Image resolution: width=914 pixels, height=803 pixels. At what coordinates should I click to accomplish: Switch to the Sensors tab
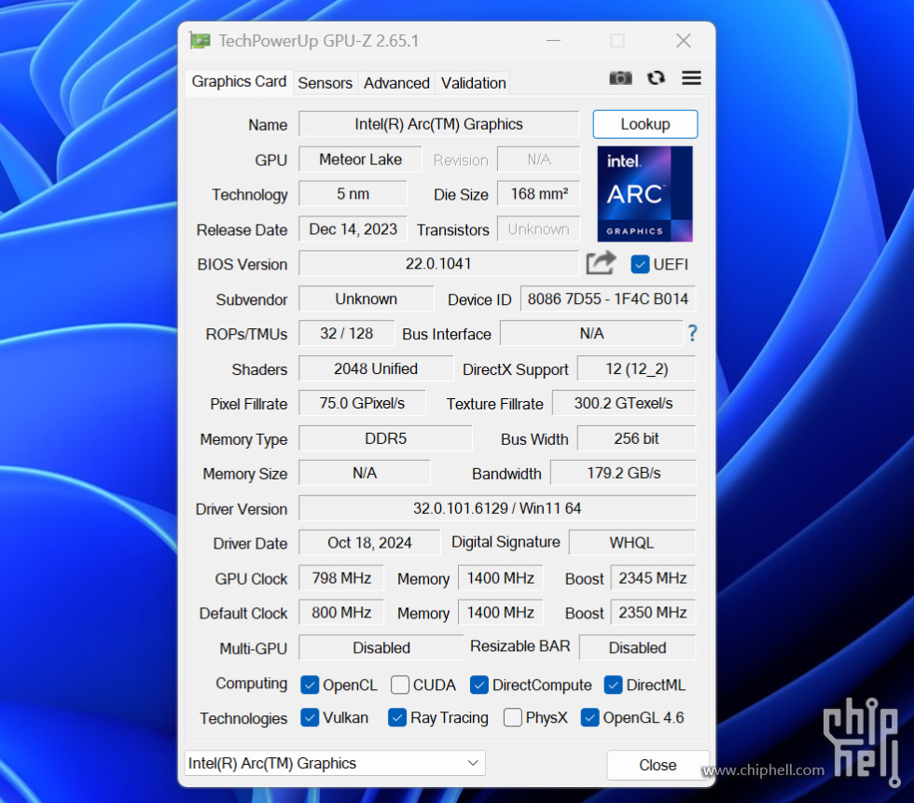tap(325, 83)
